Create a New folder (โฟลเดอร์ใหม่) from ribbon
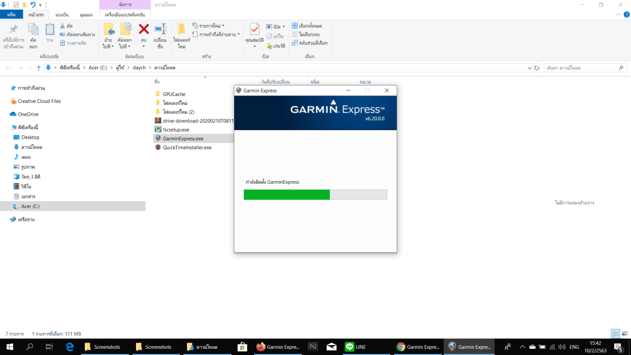This screenshot has width=631, height=355. pyautogui.click(x=182, y=36)
